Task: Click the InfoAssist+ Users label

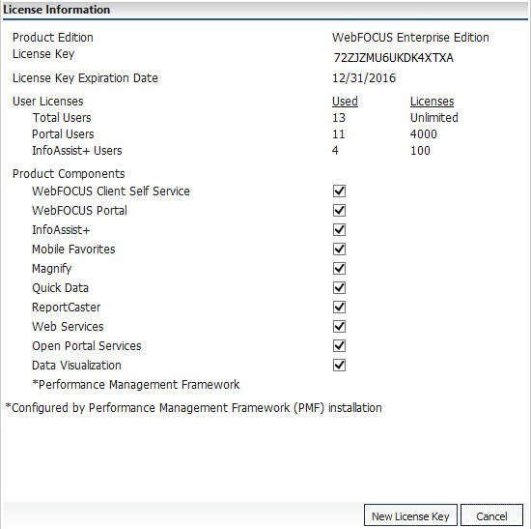Action: click(77, 150)
